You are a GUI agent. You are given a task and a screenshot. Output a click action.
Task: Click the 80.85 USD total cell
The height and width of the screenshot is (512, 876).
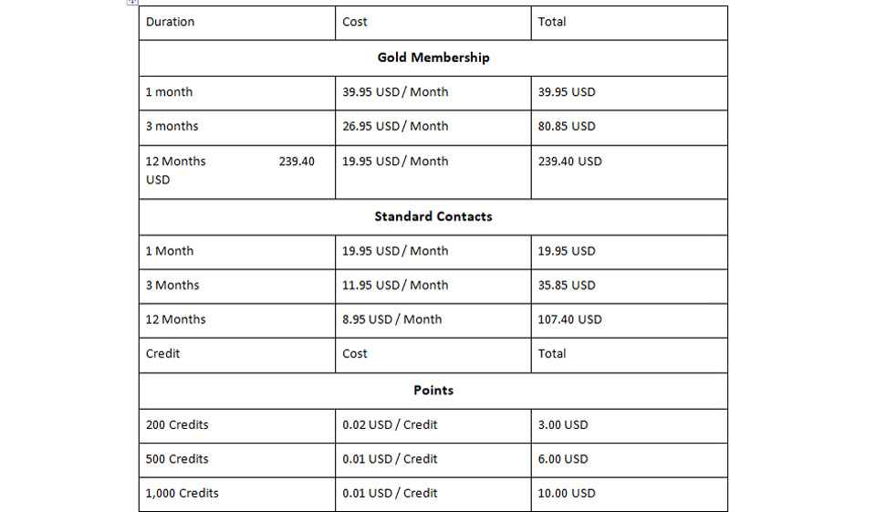566,127
